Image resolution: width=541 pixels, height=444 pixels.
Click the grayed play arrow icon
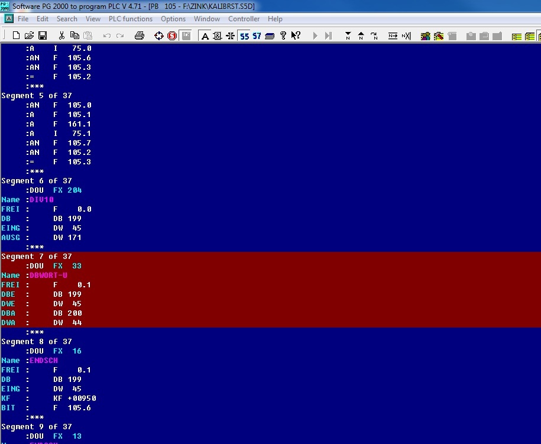click(x=315, y=35)
